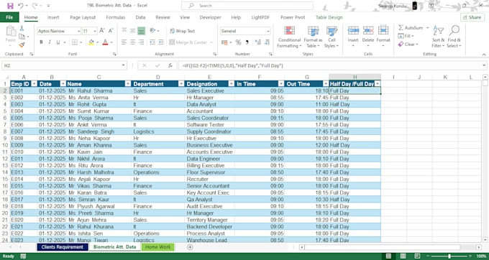The image size is (489, 260).
Task: Open the Clients Requirement sheet tab
Action: (63, 247)
